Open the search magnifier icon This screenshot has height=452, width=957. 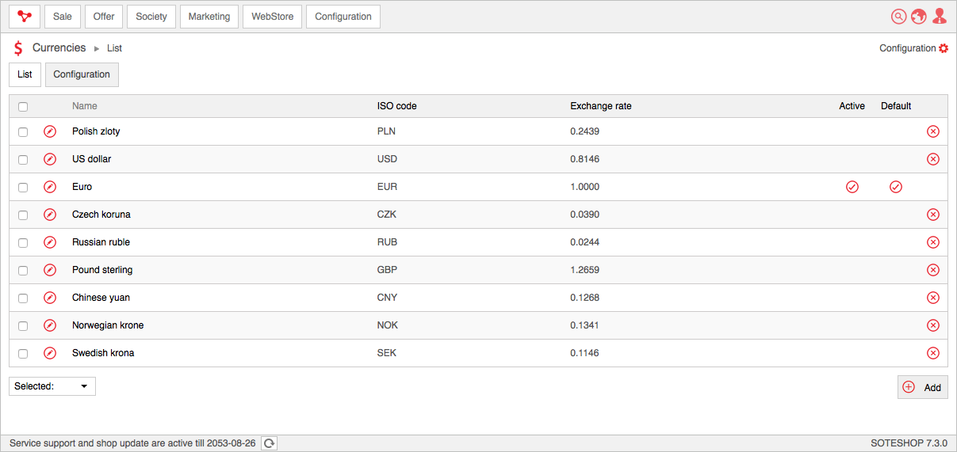[898, 17]
